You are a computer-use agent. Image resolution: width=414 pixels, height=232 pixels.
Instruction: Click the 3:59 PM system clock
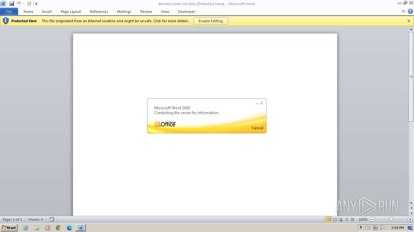click(397, 228)
